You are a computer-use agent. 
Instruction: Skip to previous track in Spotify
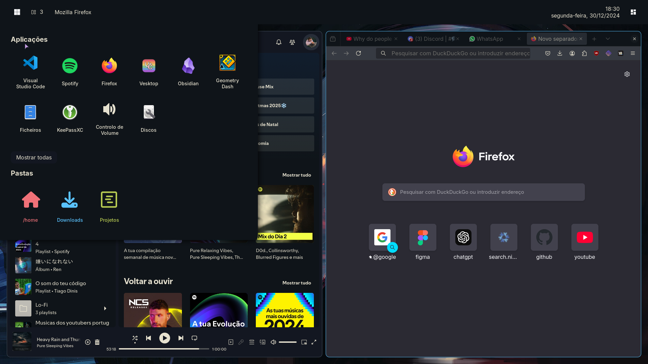pyautogui.click(x=148, y=338)
